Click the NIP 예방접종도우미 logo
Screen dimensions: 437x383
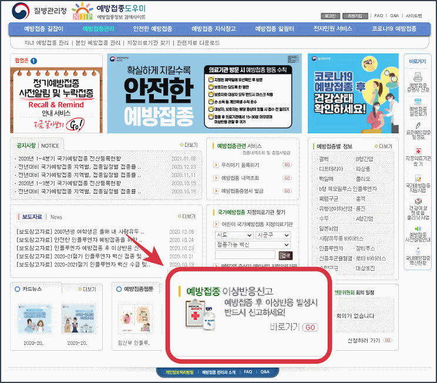(x=109, y=11)
